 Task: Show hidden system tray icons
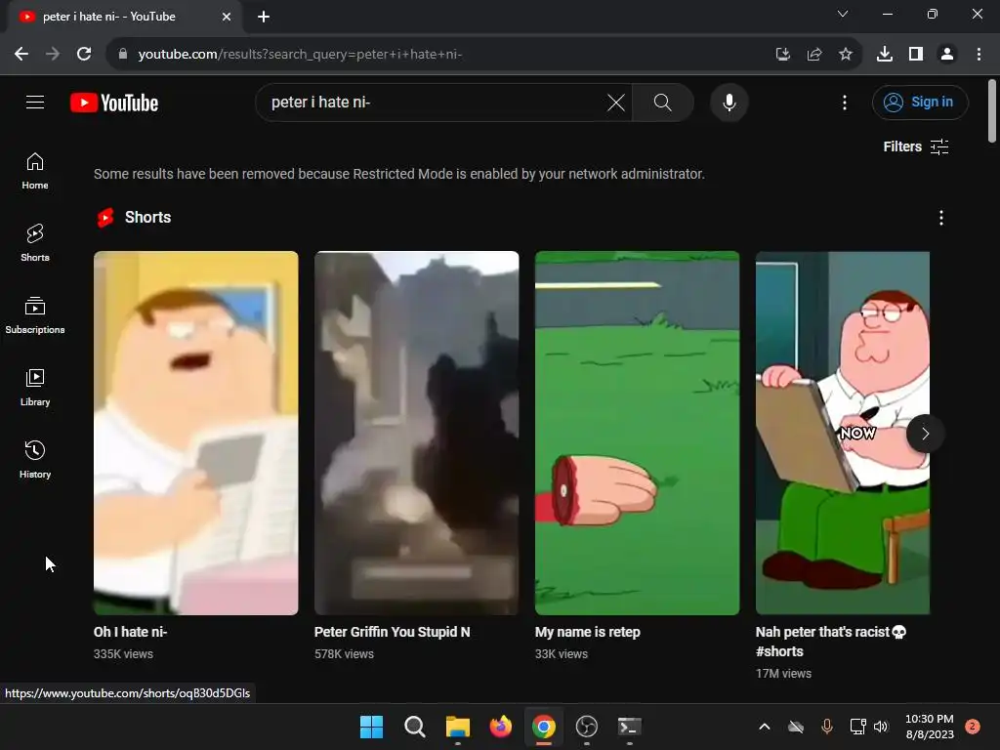(764, 727)
